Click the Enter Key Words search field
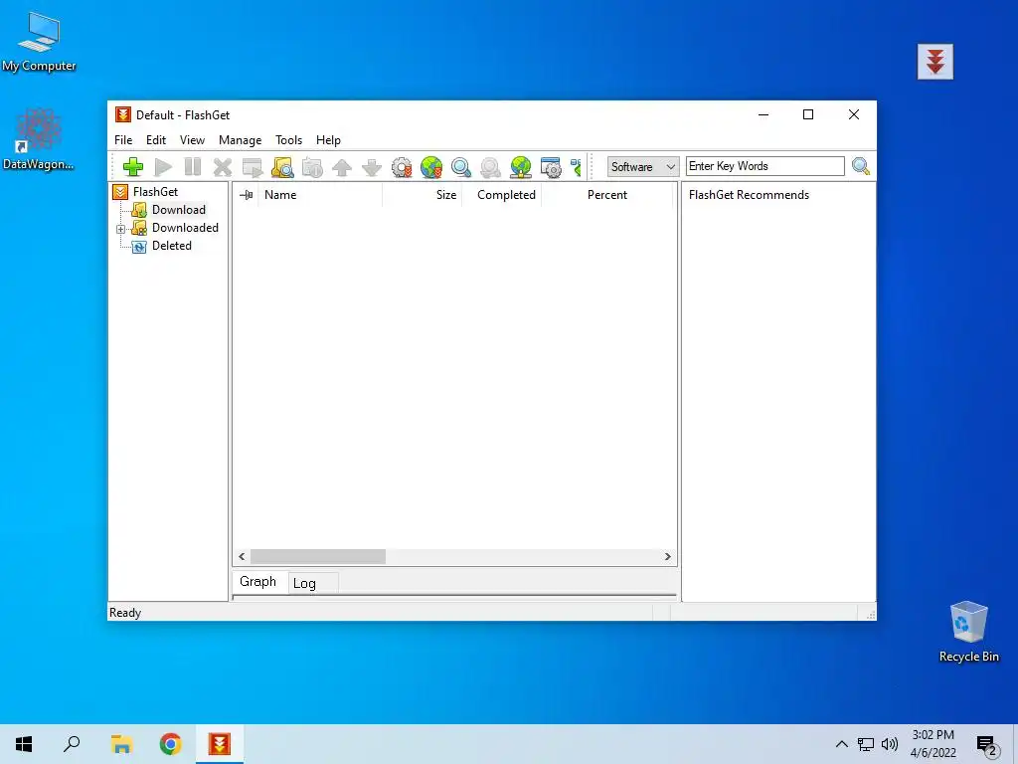 pyautogui.click(x=764, y=166)
